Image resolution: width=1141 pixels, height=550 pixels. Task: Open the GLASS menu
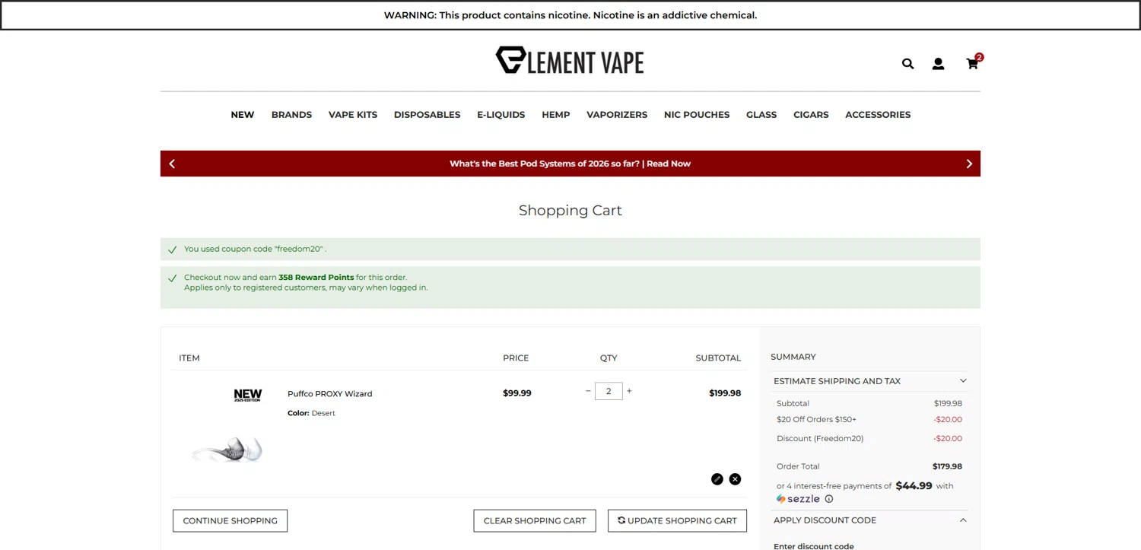tap(761, 115)
